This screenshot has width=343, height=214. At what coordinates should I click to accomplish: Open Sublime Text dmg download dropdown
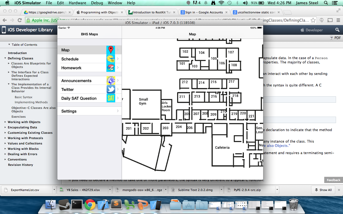click(x=221, y=190)
